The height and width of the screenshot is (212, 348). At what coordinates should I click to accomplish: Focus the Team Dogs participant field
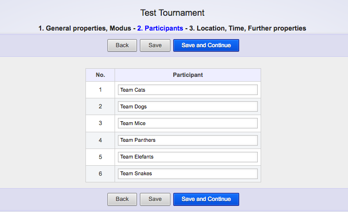tap(188, 106)
